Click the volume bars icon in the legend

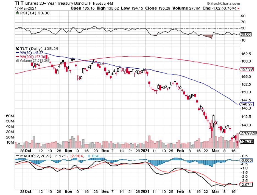click(x=17, y=60)
